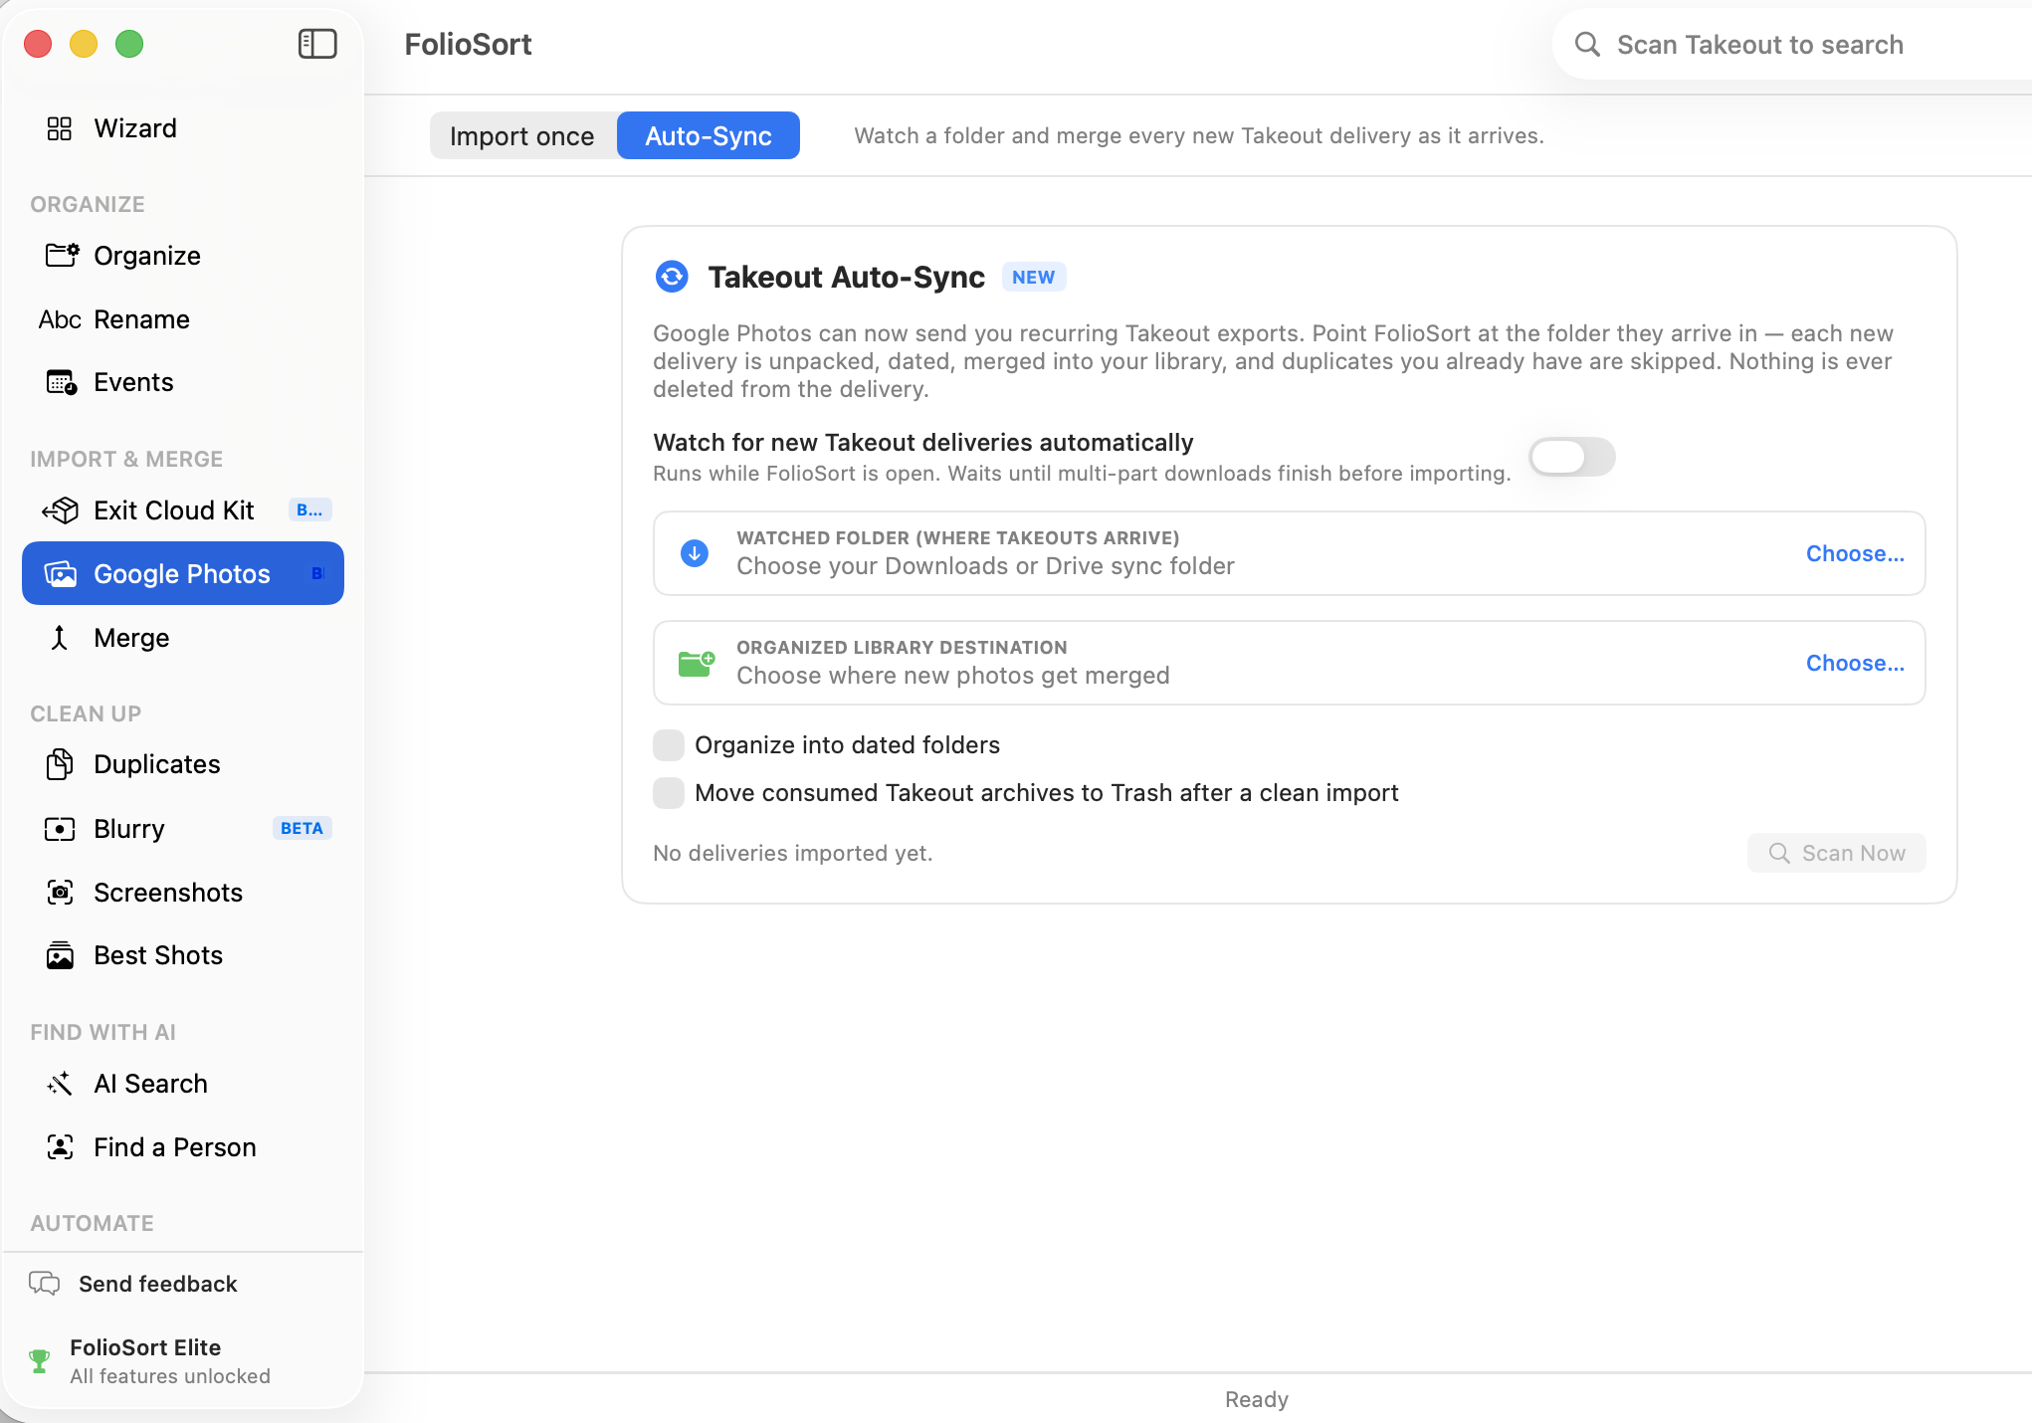The image size is (2032, 1423).
Task: Select Best Shots in the sidebar
Action: [x=183, y=955]
